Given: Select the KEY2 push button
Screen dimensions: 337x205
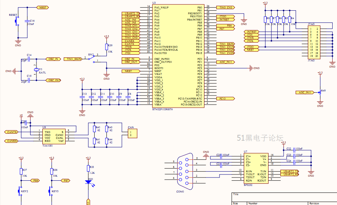Looking at the screenshot, I should click(x=20, y=191).
